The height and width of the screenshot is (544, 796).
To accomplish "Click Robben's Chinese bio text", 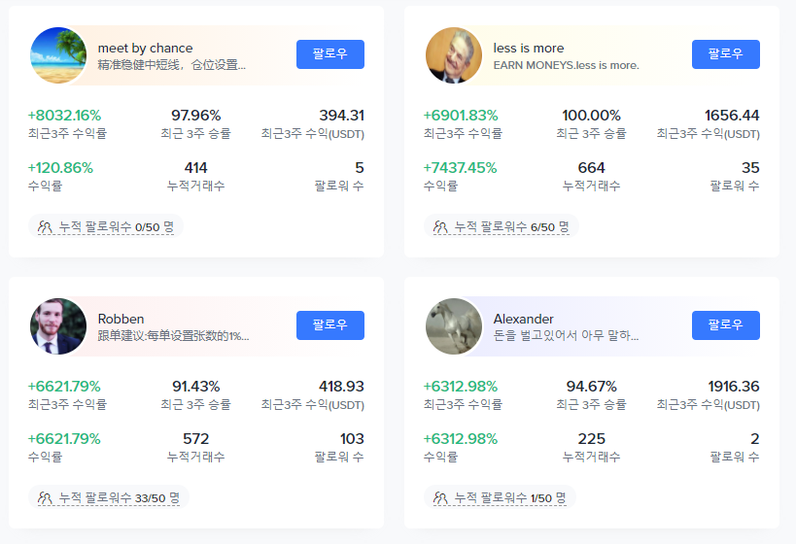I will 173,336.
